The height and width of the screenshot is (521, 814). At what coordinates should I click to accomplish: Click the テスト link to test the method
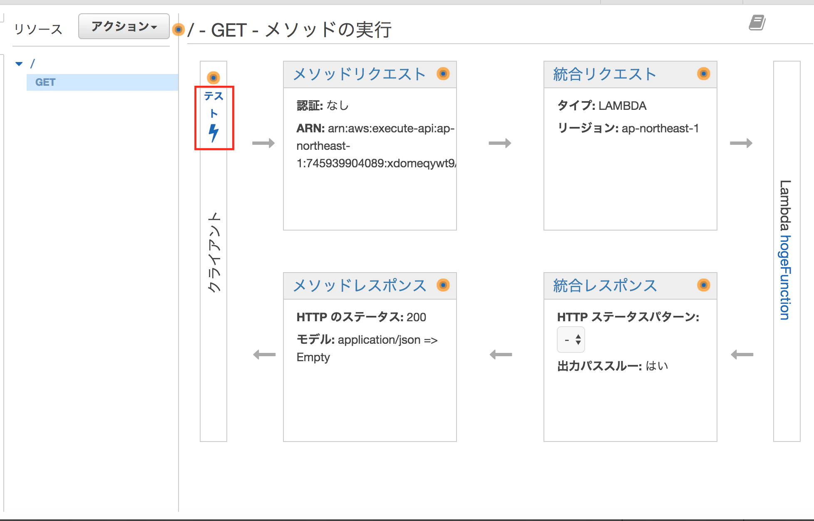pyautogui.click(x=214, y=104)
